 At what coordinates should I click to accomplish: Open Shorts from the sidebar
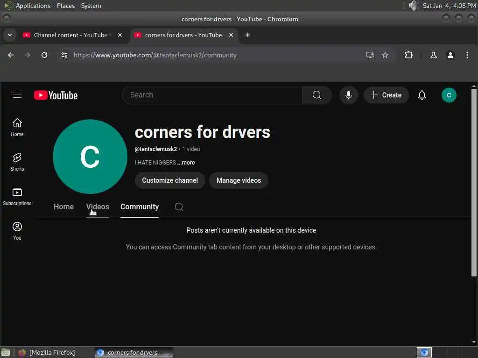pos(17,162)
